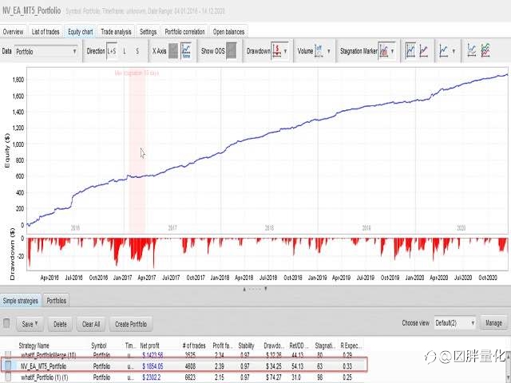Sort by Symbol column header

tap(99, 345)
